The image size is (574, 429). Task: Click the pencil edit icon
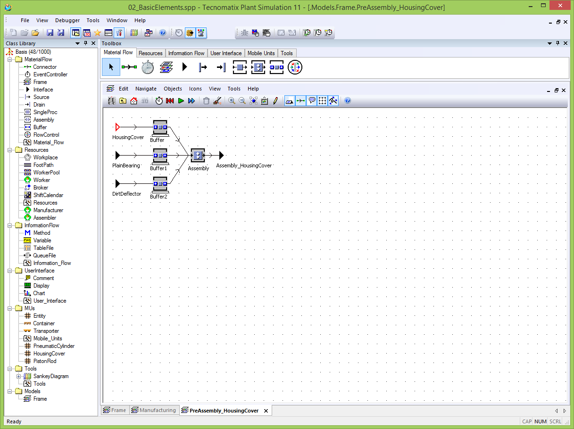point(275,101)
